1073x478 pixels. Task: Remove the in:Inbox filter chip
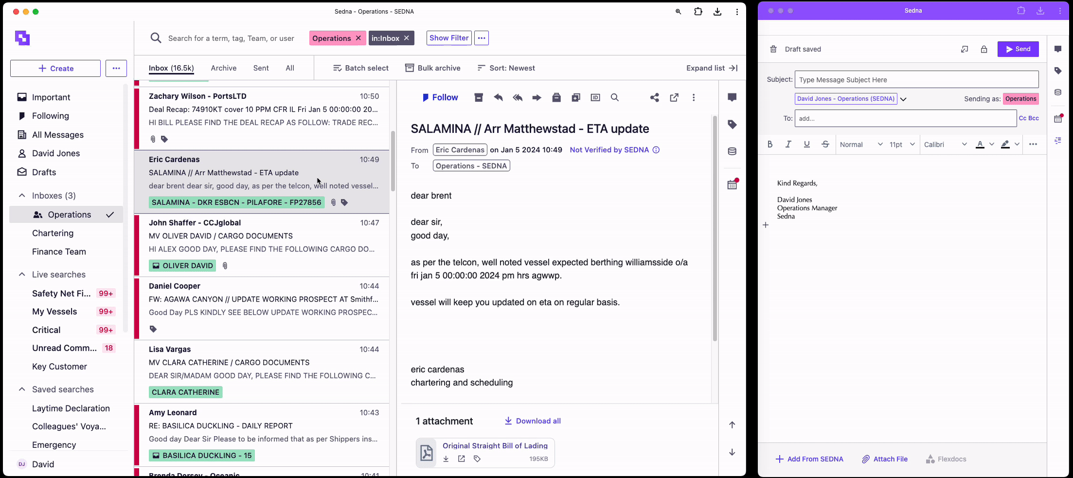pyautogui.click(x=407, y=38)
